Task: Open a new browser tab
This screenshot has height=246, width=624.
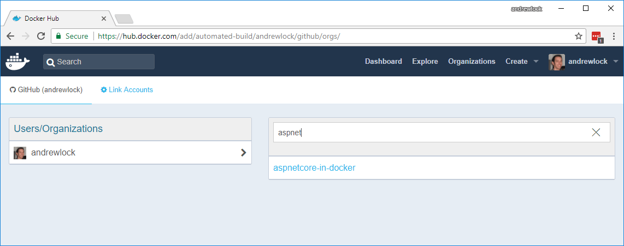Action: [x=124, y=19]
